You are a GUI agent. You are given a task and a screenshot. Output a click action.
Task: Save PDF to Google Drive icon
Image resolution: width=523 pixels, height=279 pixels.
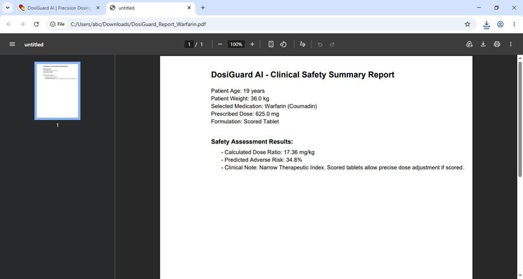[469, 44]
